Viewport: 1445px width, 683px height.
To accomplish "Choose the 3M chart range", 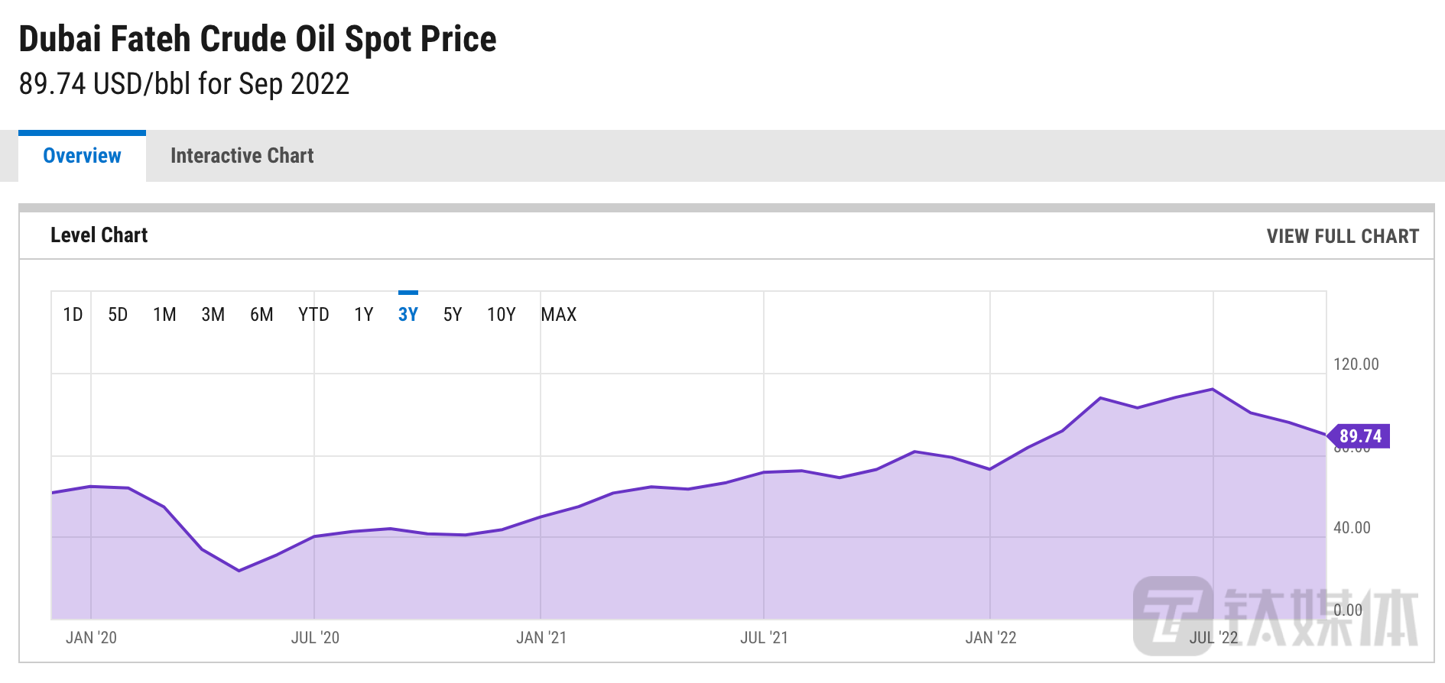I will (x=213, y=315).
